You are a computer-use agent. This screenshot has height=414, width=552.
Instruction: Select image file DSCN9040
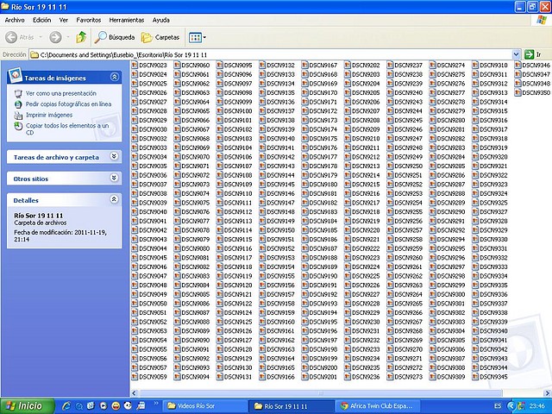tap(149, 211)
